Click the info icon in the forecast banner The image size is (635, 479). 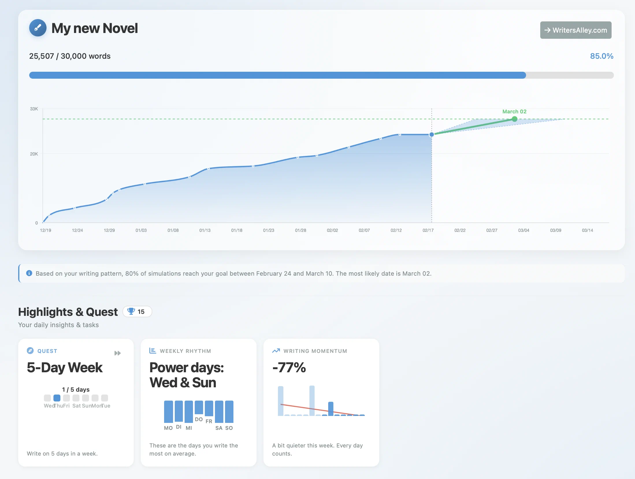tap(29, 273)
